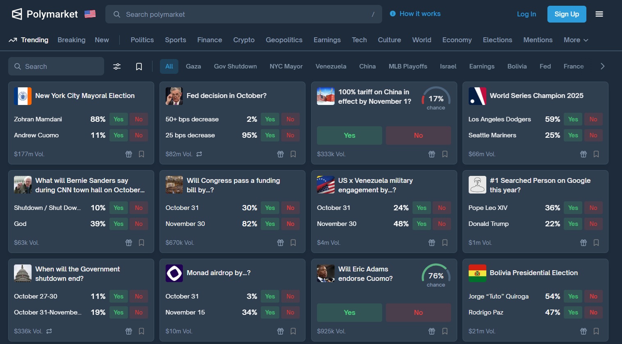Open the Will Eric Adams endorse Cuomo title
The height and width of the screenshot is (344, 622).
tap(365, 274)
